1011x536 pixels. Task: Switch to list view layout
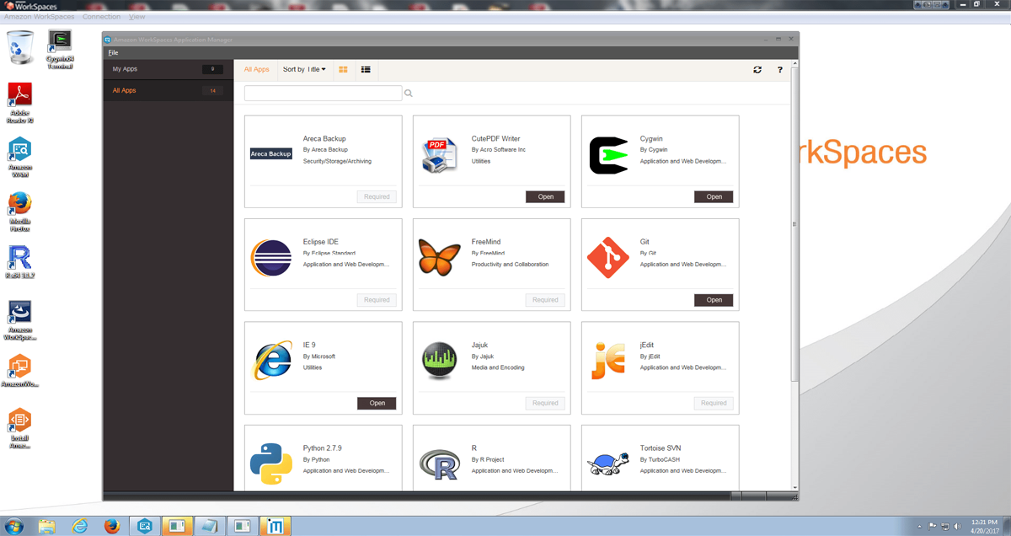[365, 69]
